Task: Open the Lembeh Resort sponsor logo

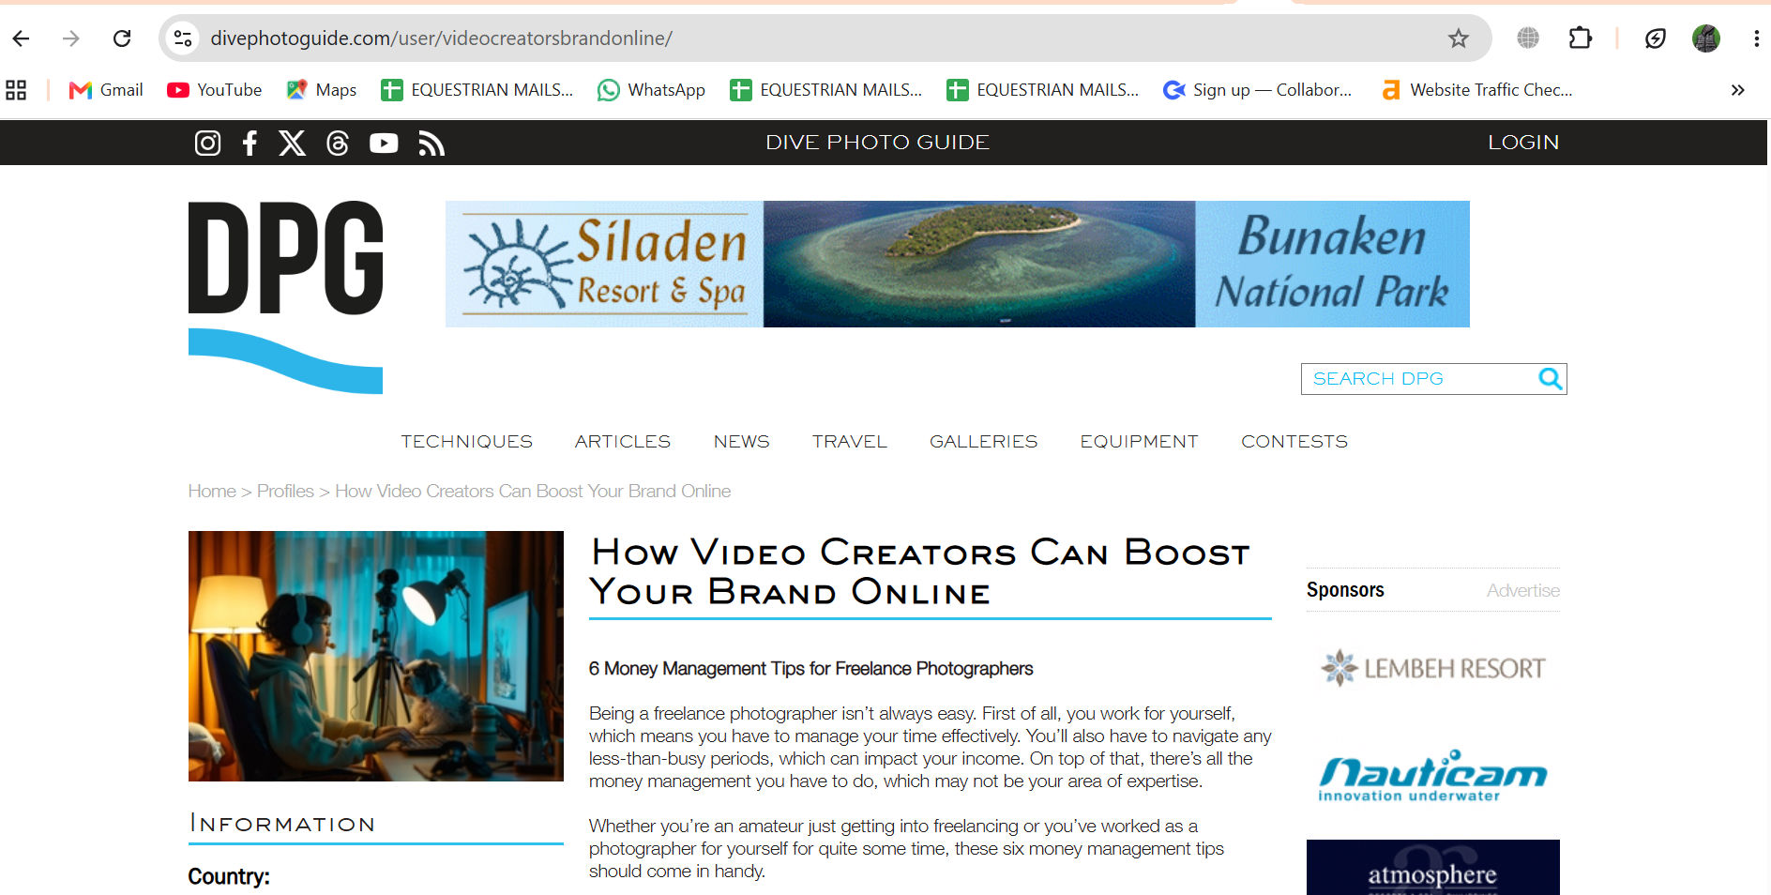Action: tap(1432, 668)
